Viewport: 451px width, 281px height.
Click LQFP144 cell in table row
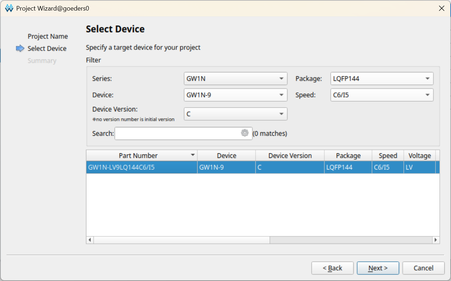(348, 167)
